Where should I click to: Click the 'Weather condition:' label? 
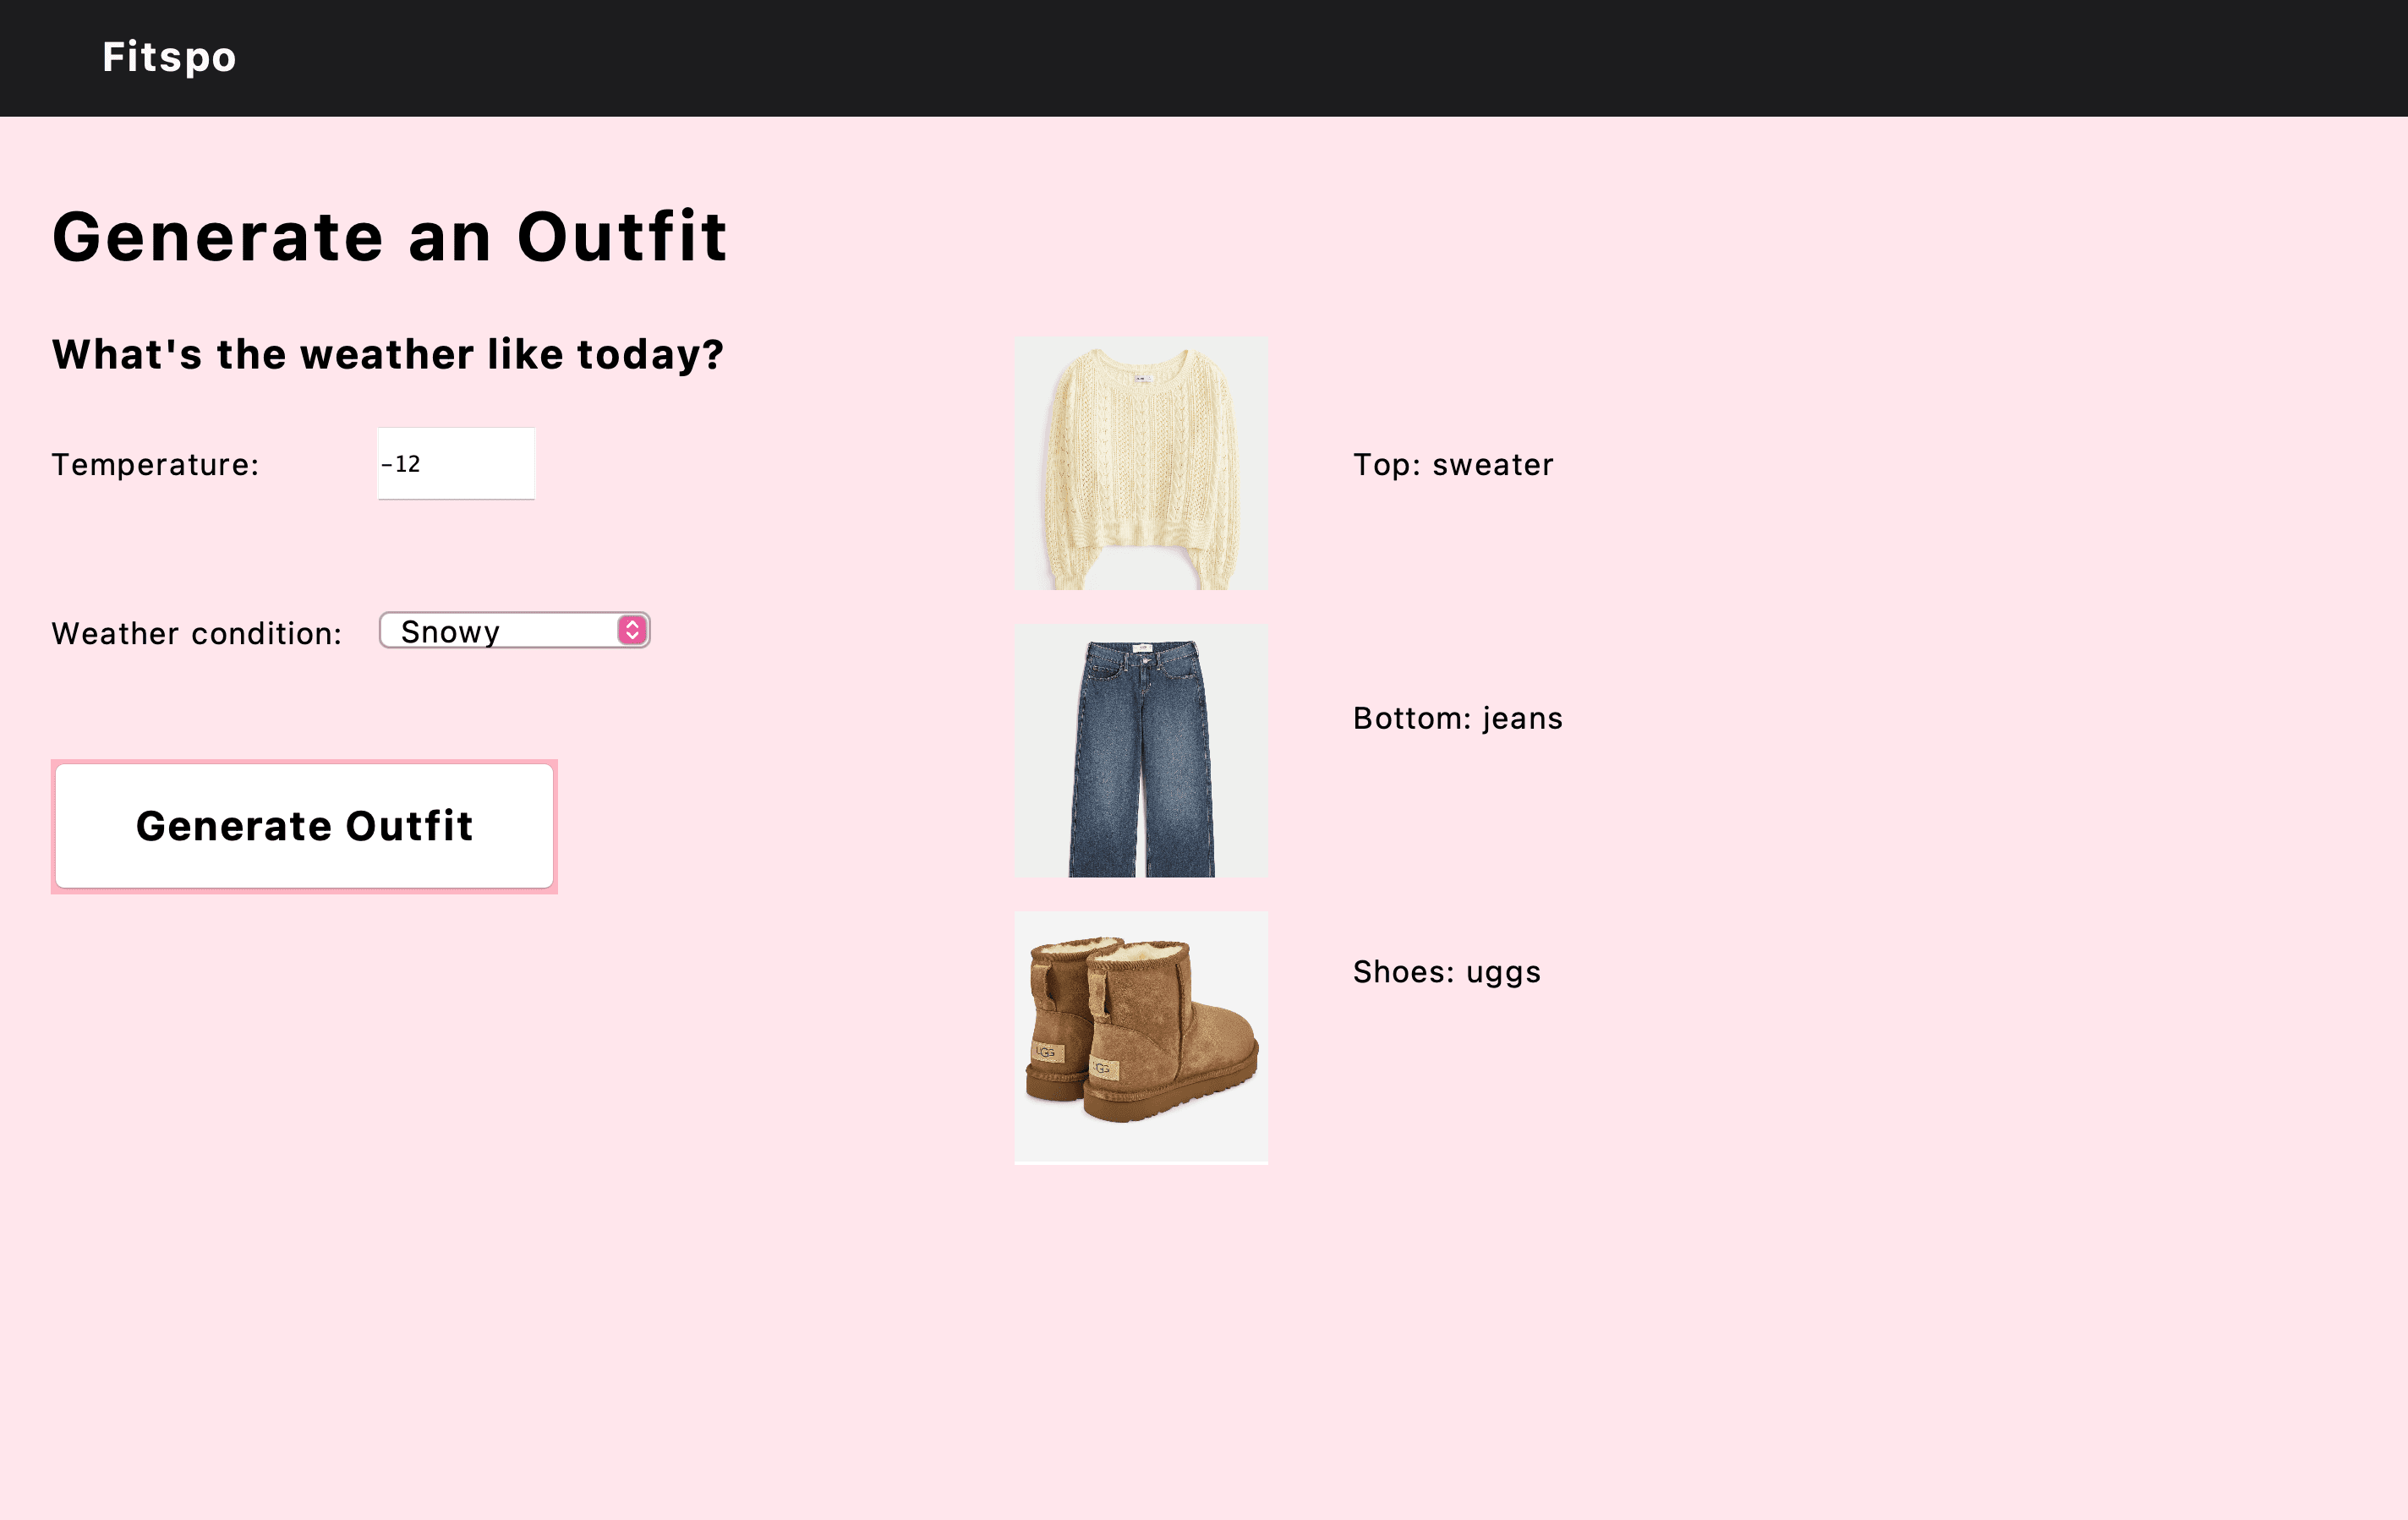click(x=196, y=634)
